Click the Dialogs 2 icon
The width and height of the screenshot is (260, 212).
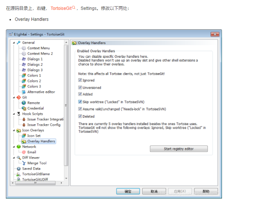pos(24,64)
